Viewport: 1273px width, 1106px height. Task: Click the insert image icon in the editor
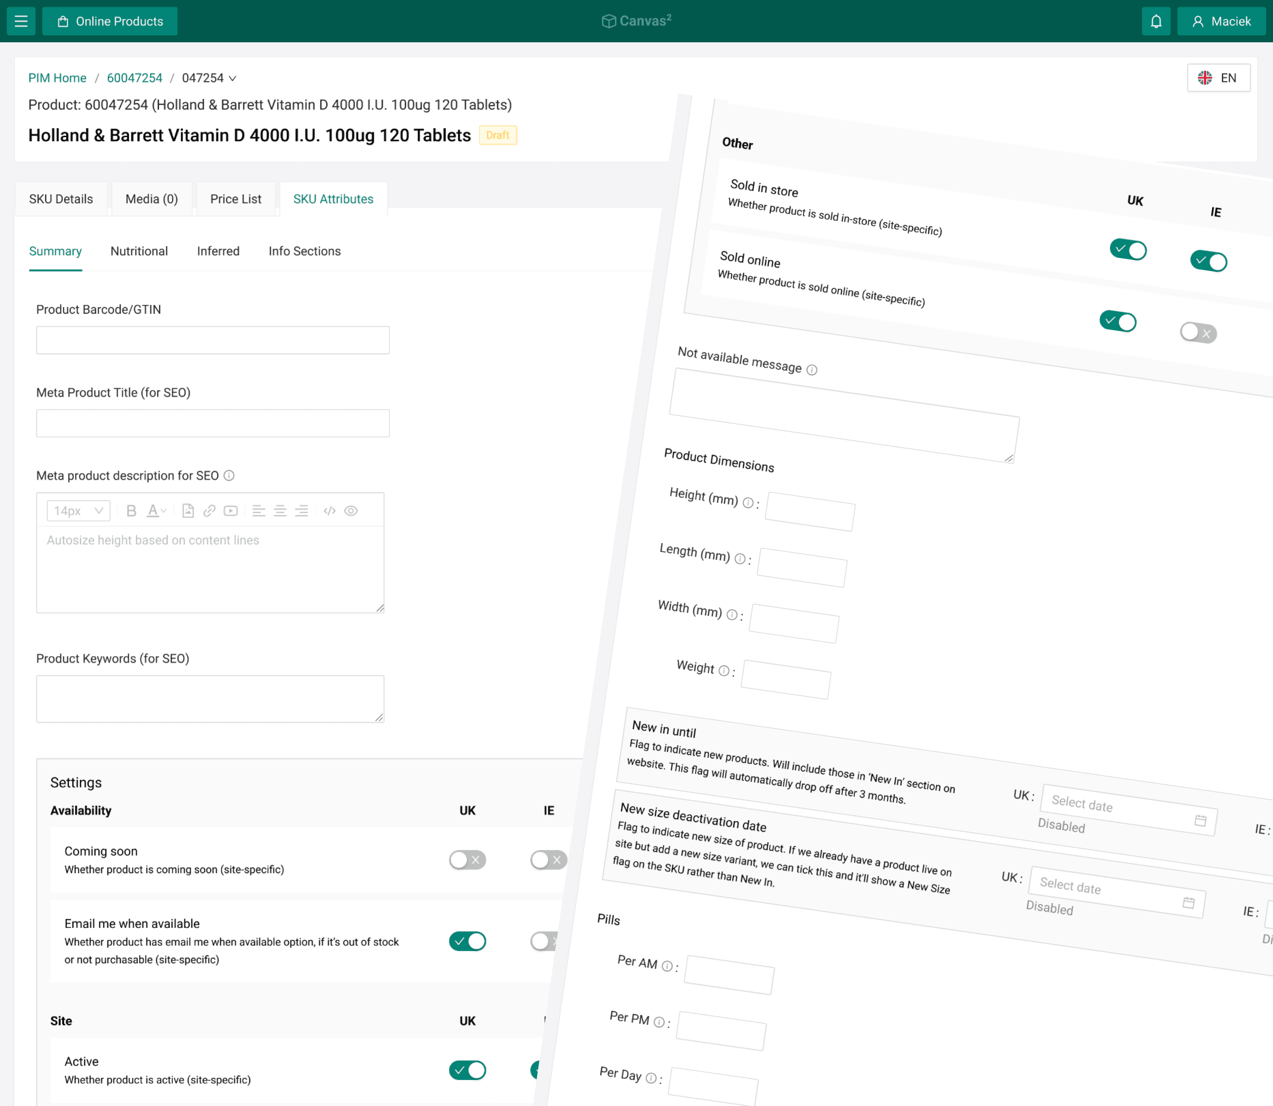click(188, 511)
